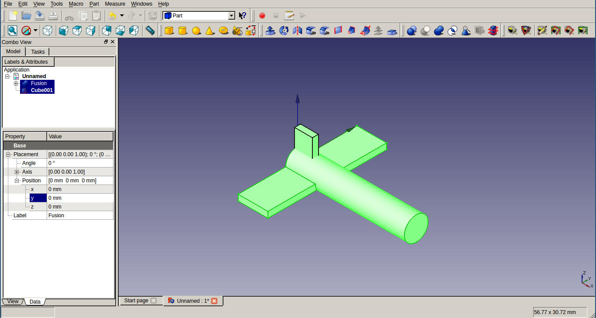The width and height of the screenshot is (596, 318).
Task: Set front view using cube icon
Action: (x=64, y=31)
